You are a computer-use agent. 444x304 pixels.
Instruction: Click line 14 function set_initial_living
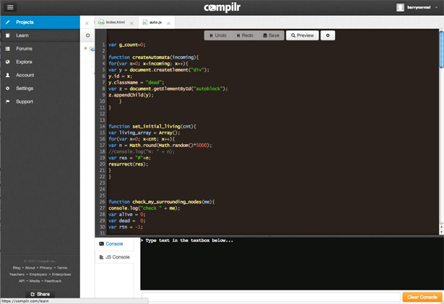152,126
